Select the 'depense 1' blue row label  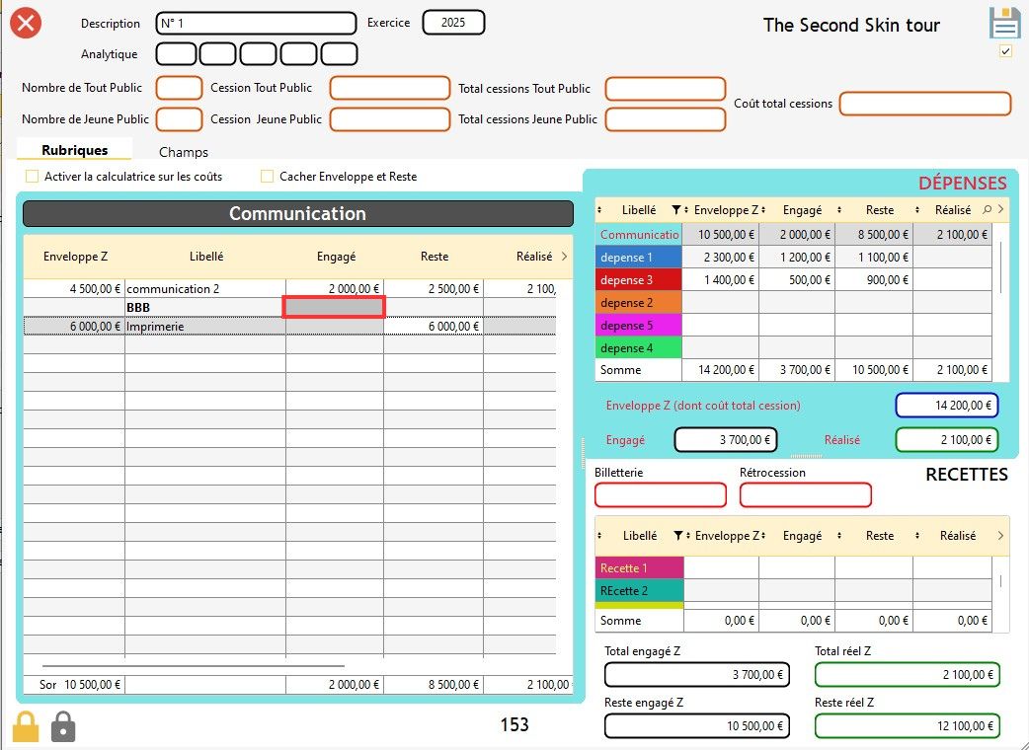(x=639, y=258)
